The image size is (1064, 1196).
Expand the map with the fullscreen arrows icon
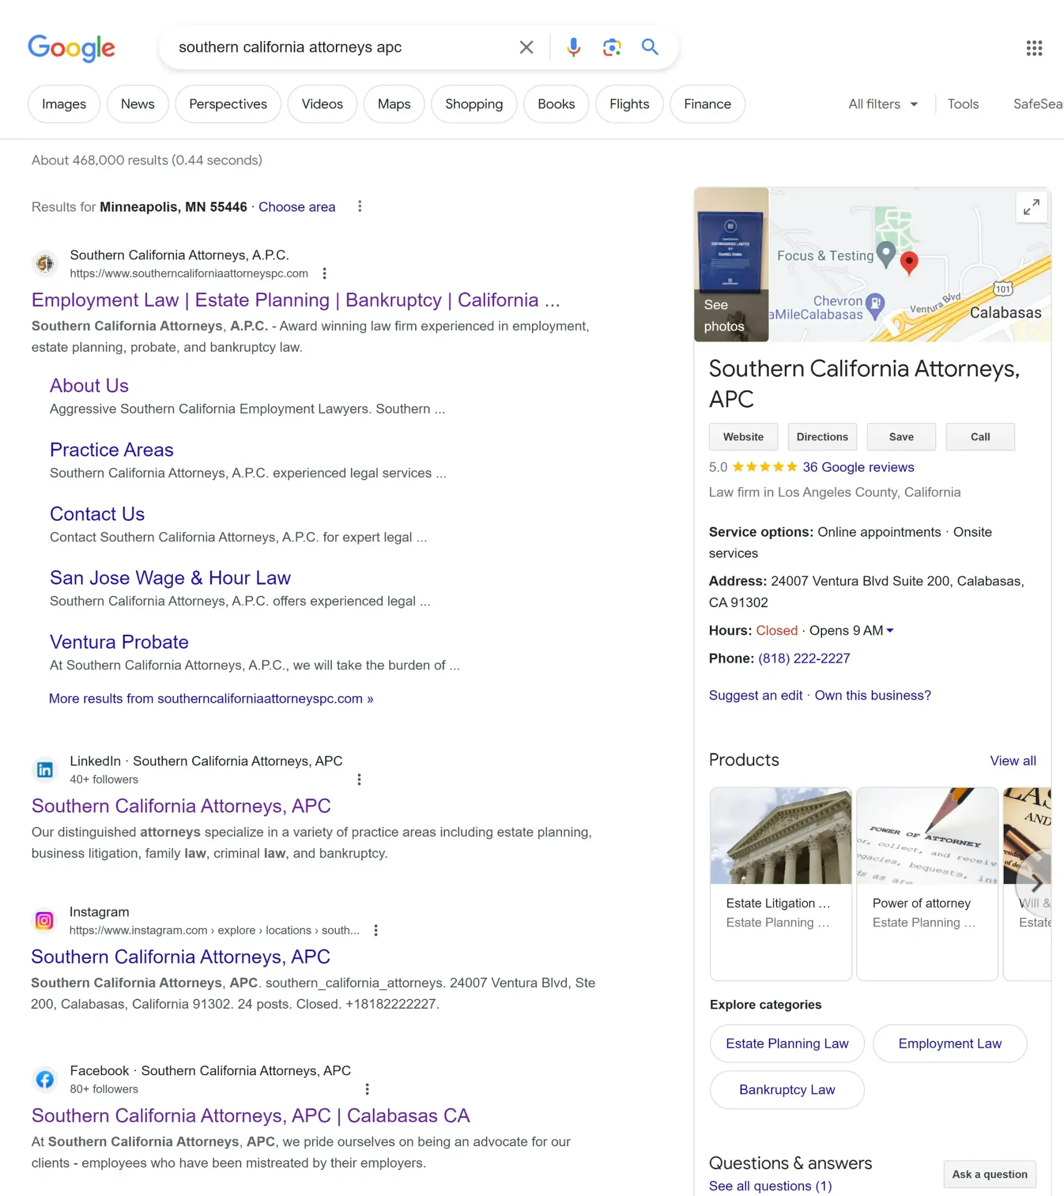pyautogui.click(x=1031, y=207)
